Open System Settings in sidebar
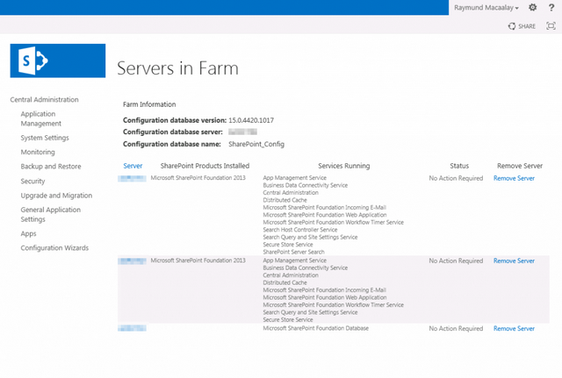The image size is (562, 378). [x=45, y=138]
